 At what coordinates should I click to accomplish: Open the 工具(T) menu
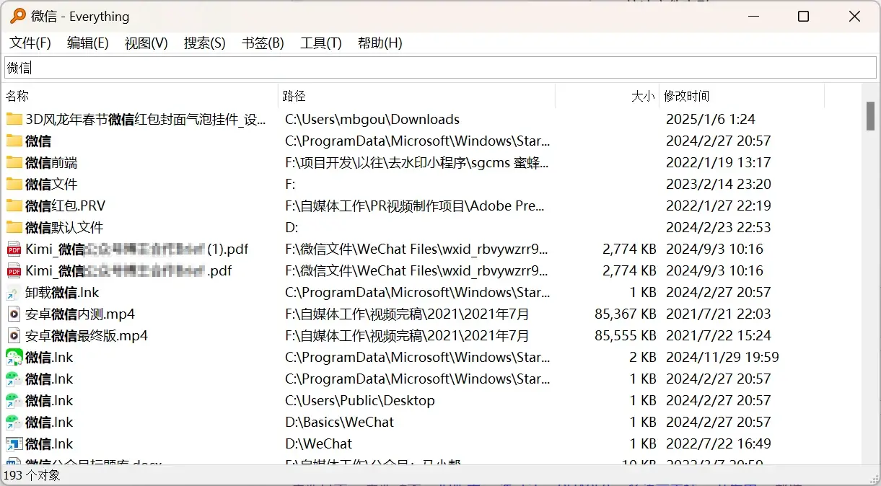[320, 43]
